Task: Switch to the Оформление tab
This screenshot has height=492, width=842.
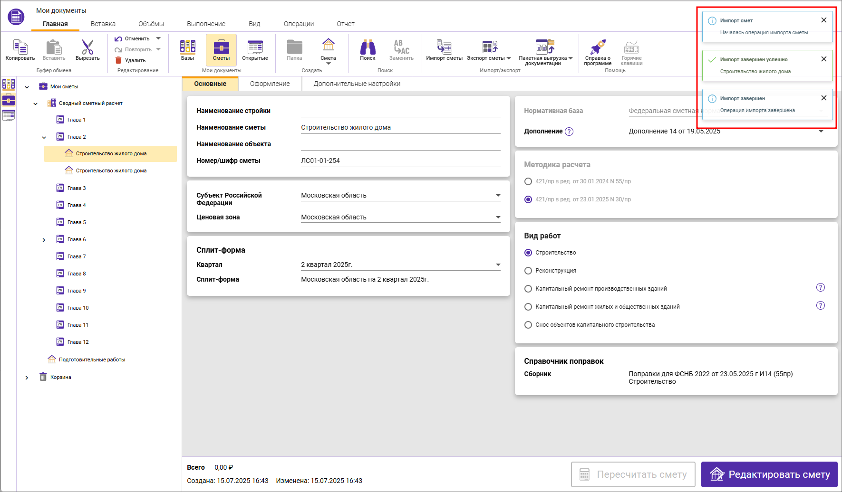Action: 270,84
